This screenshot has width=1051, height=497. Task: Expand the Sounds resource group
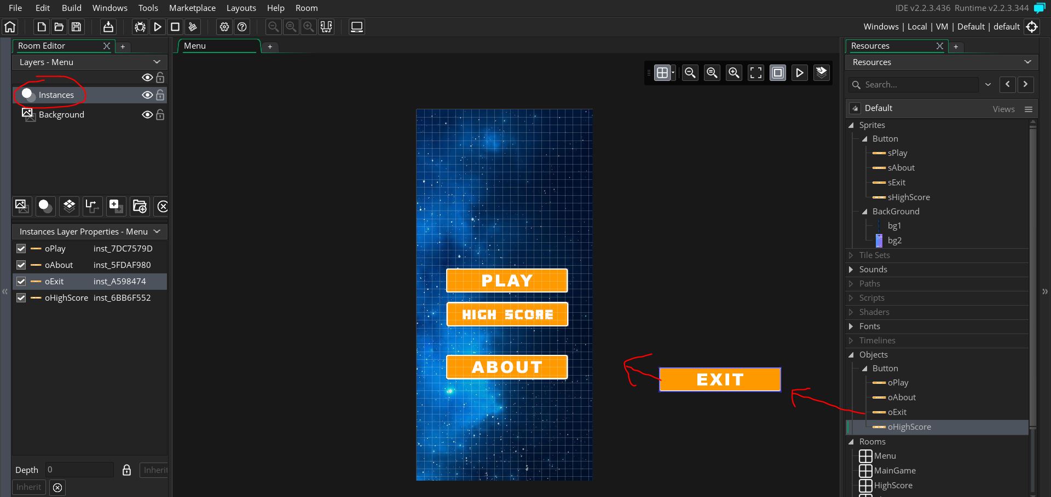click(x=851, y=269)
